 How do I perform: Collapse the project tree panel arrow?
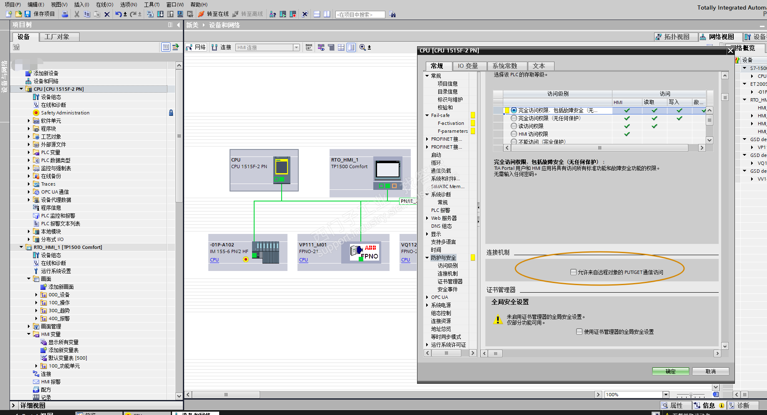pos(178,25)
